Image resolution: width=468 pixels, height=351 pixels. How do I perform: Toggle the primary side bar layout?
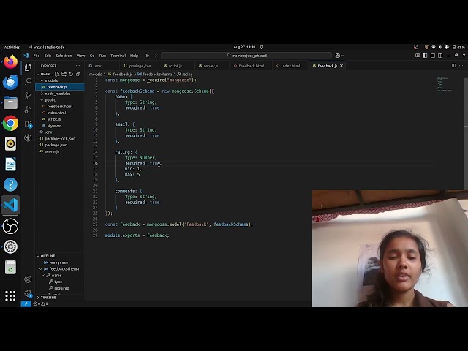425,56
